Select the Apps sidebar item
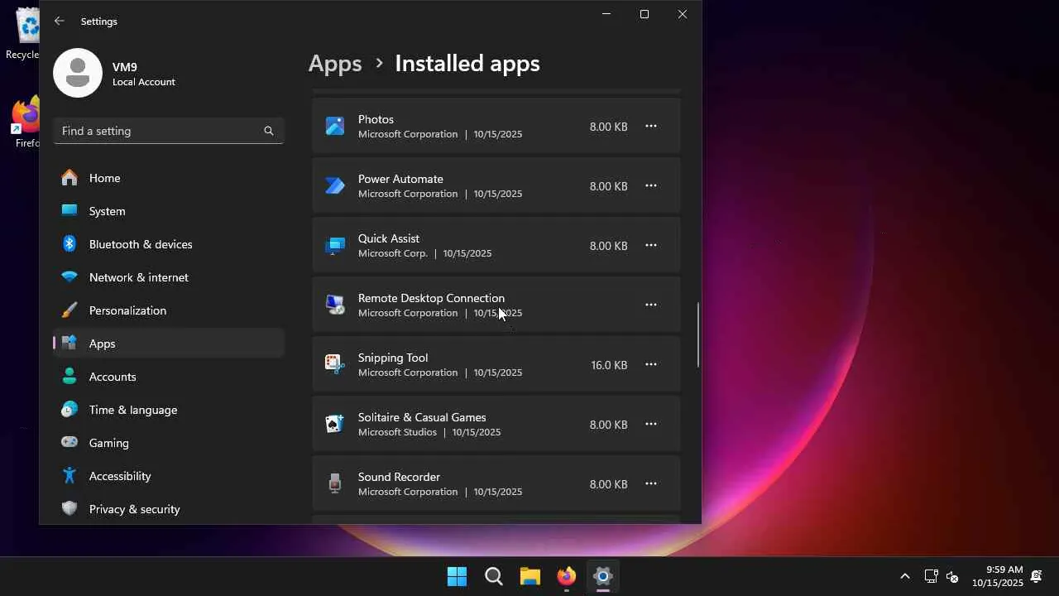This screenshot has width=1059, height=596. tap(169, 344)
